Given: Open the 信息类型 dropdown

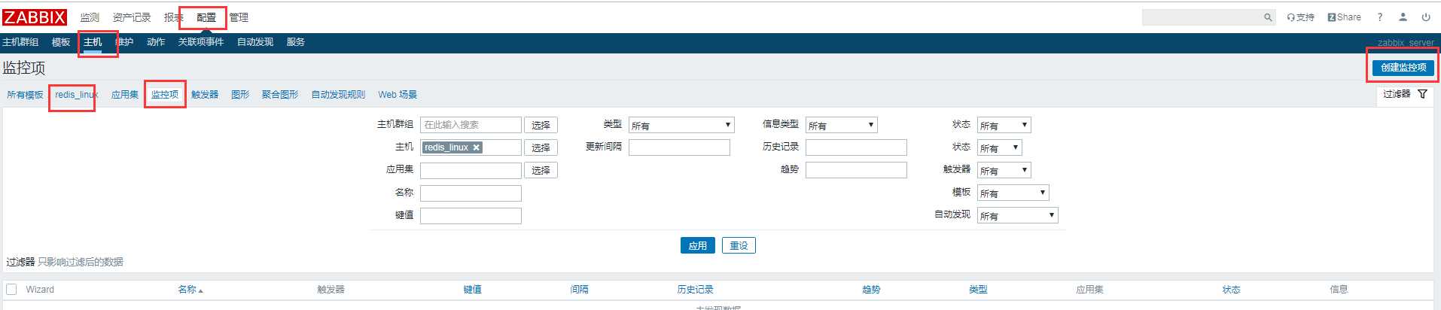Looking at the screenshot, I should [842, 125].
